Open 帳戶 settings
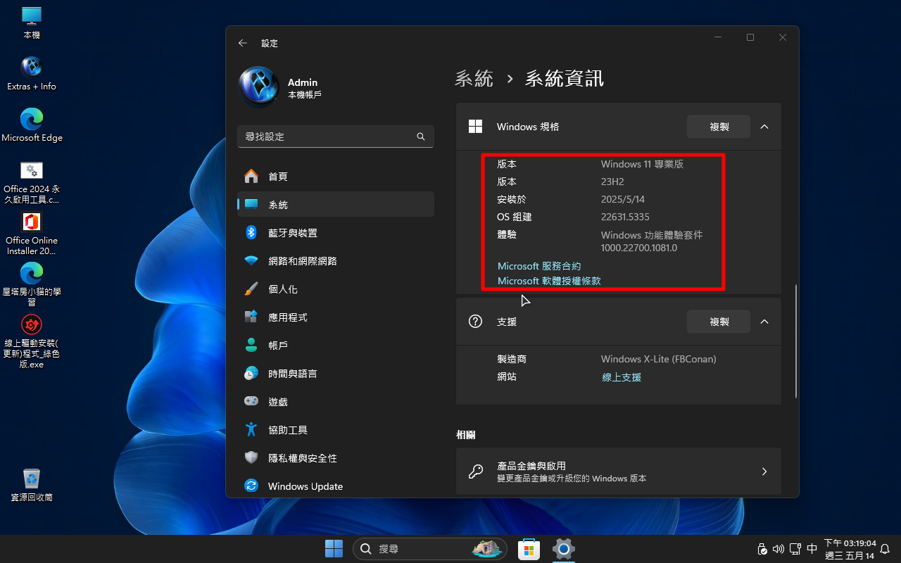Viewport: 901px width, 563px height. coord(336,346)
